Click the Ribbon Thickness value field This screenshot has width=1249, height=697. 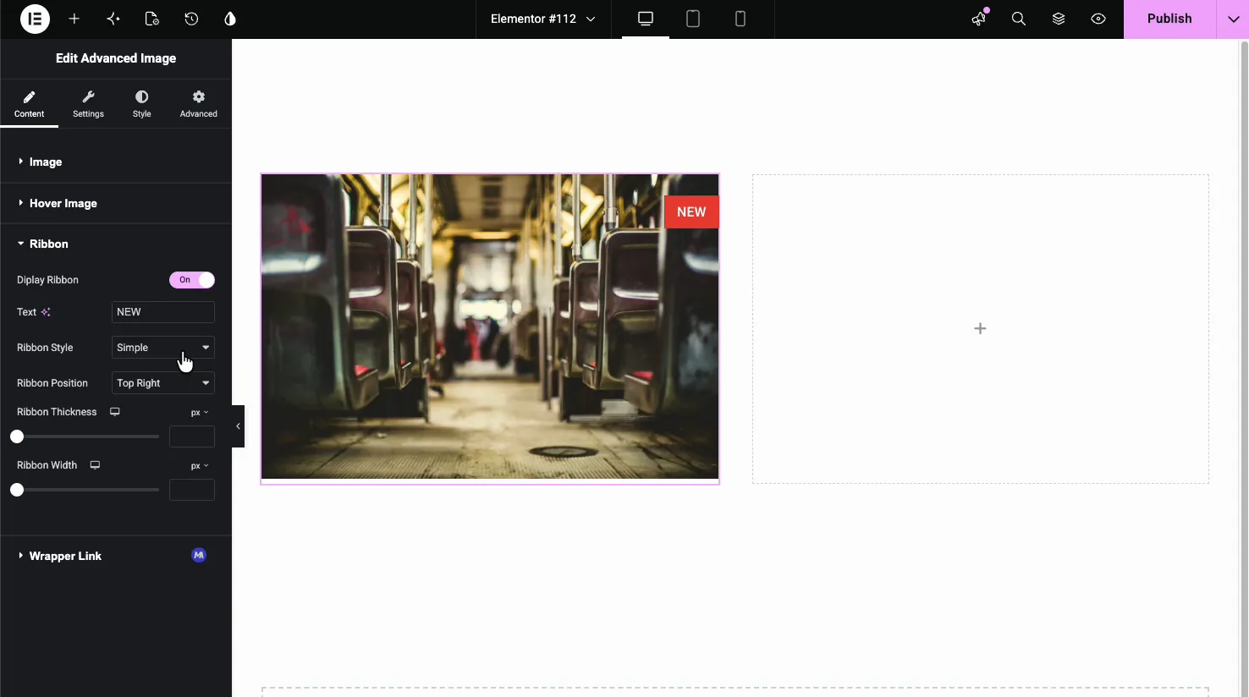[x=192, y=436]
